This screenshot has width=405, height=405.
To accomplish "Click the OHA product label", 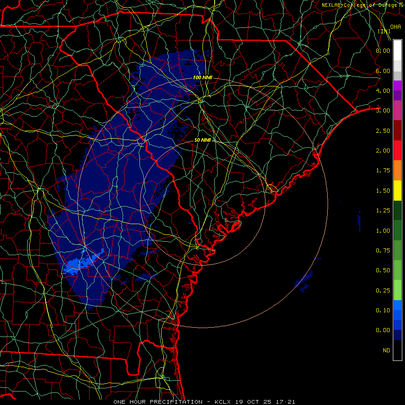I will point(396,27).
